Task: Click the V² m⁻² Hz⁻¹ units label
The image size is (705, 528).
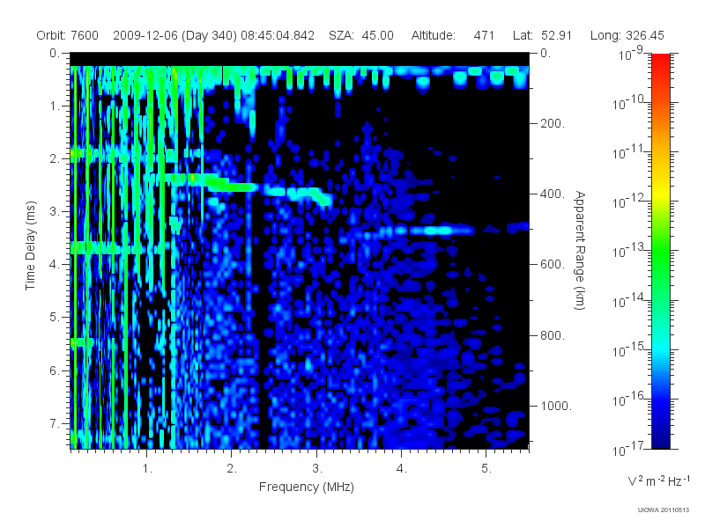Action: click(658, 480)
